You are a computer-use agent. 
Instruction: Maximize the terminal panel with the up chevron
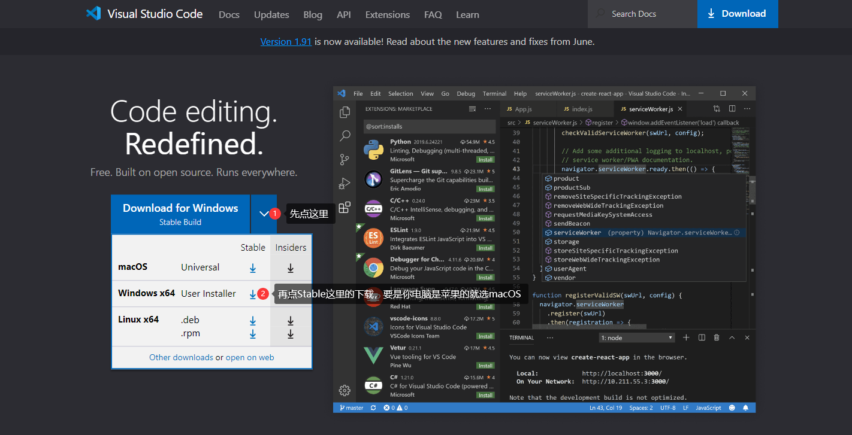[732, 337]
